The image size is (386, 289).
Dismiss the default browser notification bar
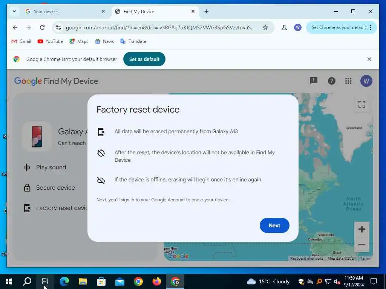coord(369,59)
